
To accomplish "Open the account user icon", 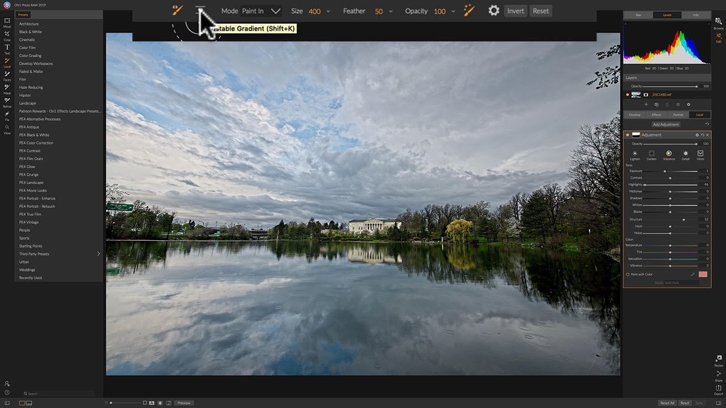I will click(x=7, y=384).
